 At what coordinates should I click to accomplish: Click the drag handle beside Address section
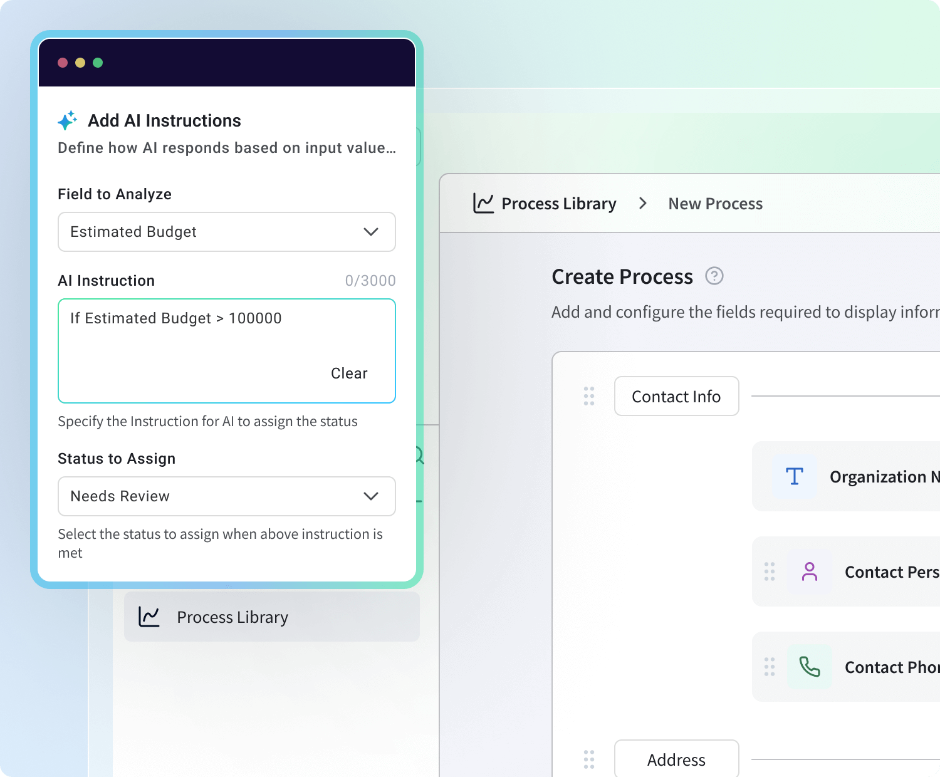[589, 759]
